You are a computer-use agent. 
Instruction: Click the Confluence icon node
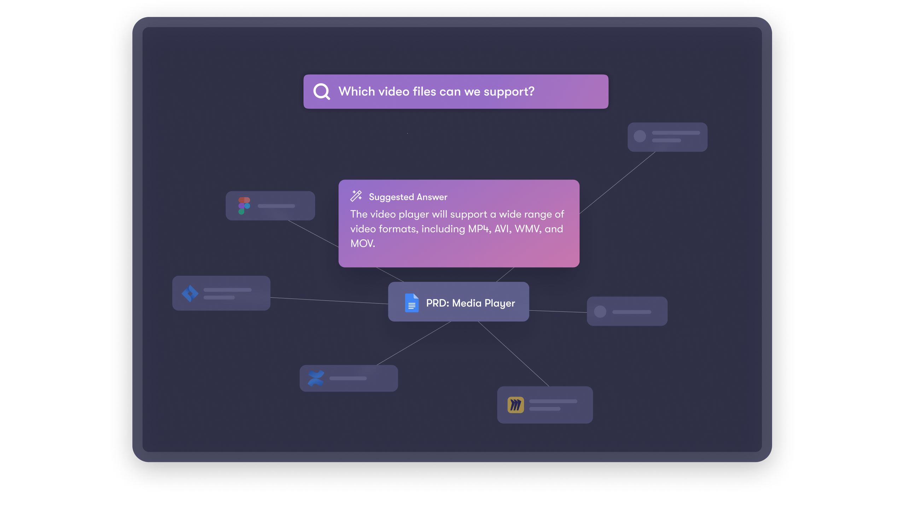[x=316, y=378]
